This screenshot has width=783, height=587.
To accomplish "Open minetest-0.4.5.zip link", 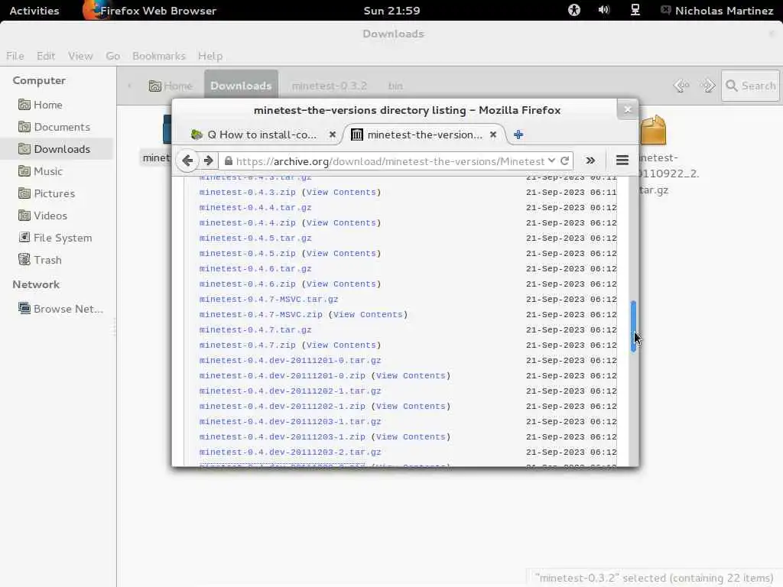I will point(247,254).
